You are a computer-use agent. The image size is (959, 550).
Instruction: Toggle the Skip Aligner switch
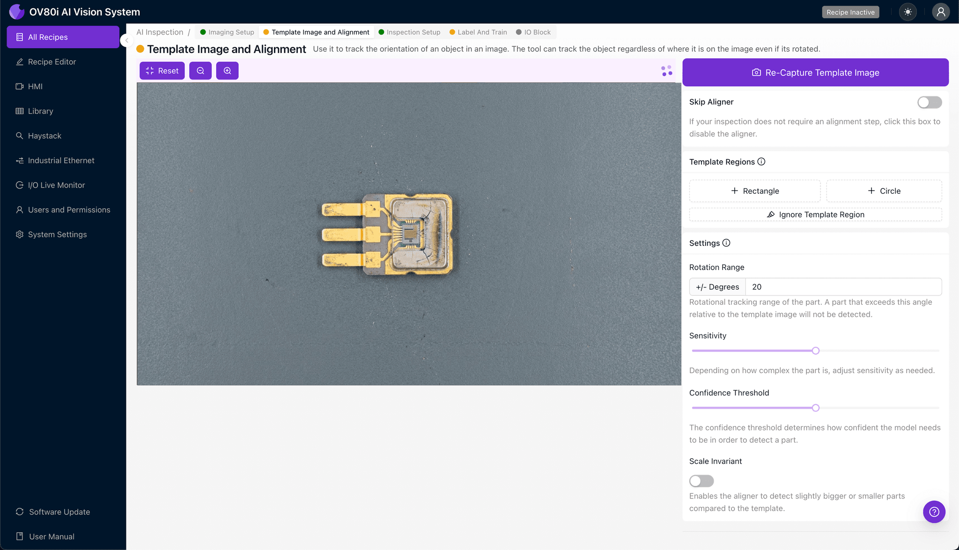pos(929,102)
